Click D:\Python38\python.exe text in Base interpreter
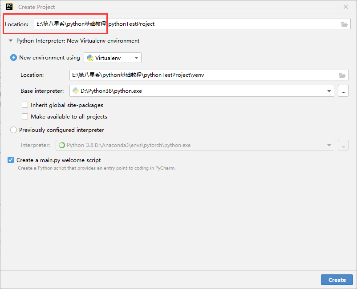Image resolution: width=357 pixels, height=289 pixels. pos(111,91)
